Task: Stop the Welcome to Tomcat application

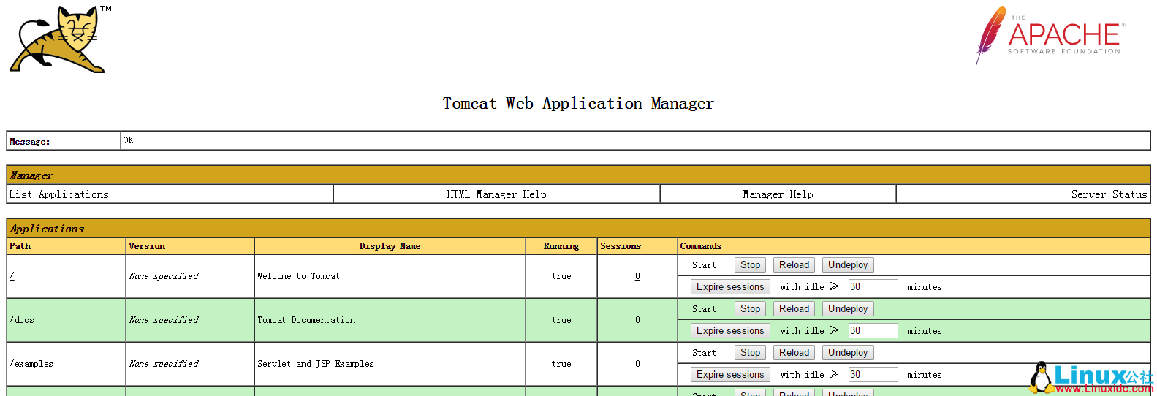Action: point(750,265)
